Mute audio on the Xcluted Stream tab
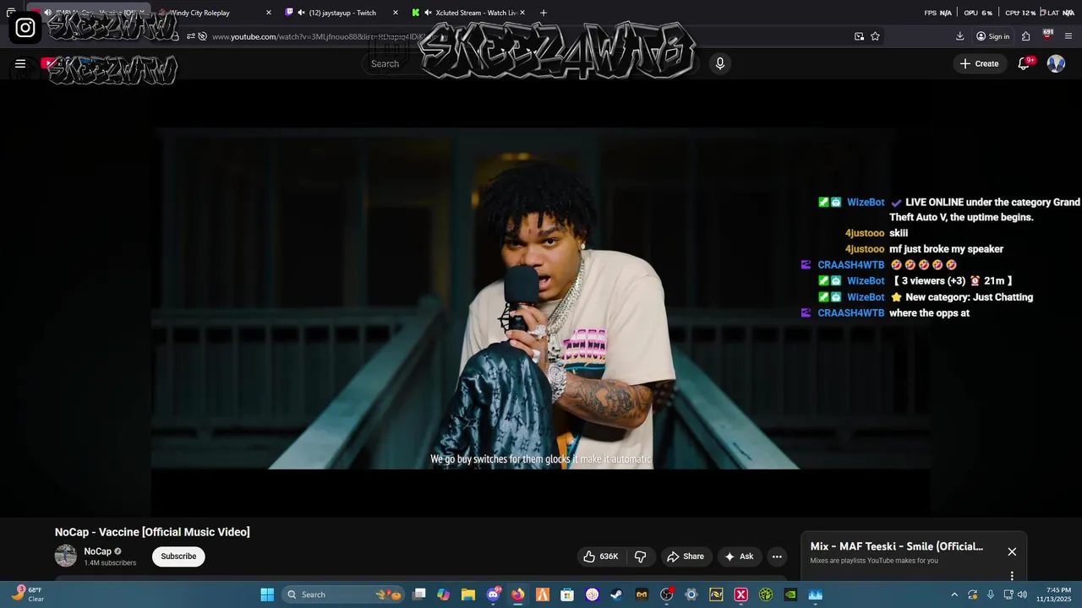Image resolution: width=1082 pixels, height=608 pixels. click(428, 13)
